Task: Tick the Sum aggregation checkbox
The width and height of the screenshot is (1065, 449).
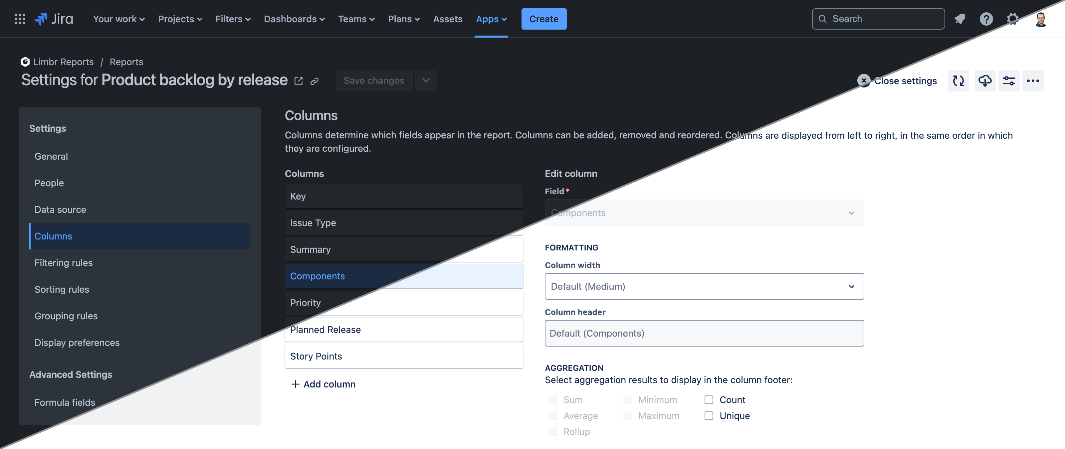Action: point(552,400)
